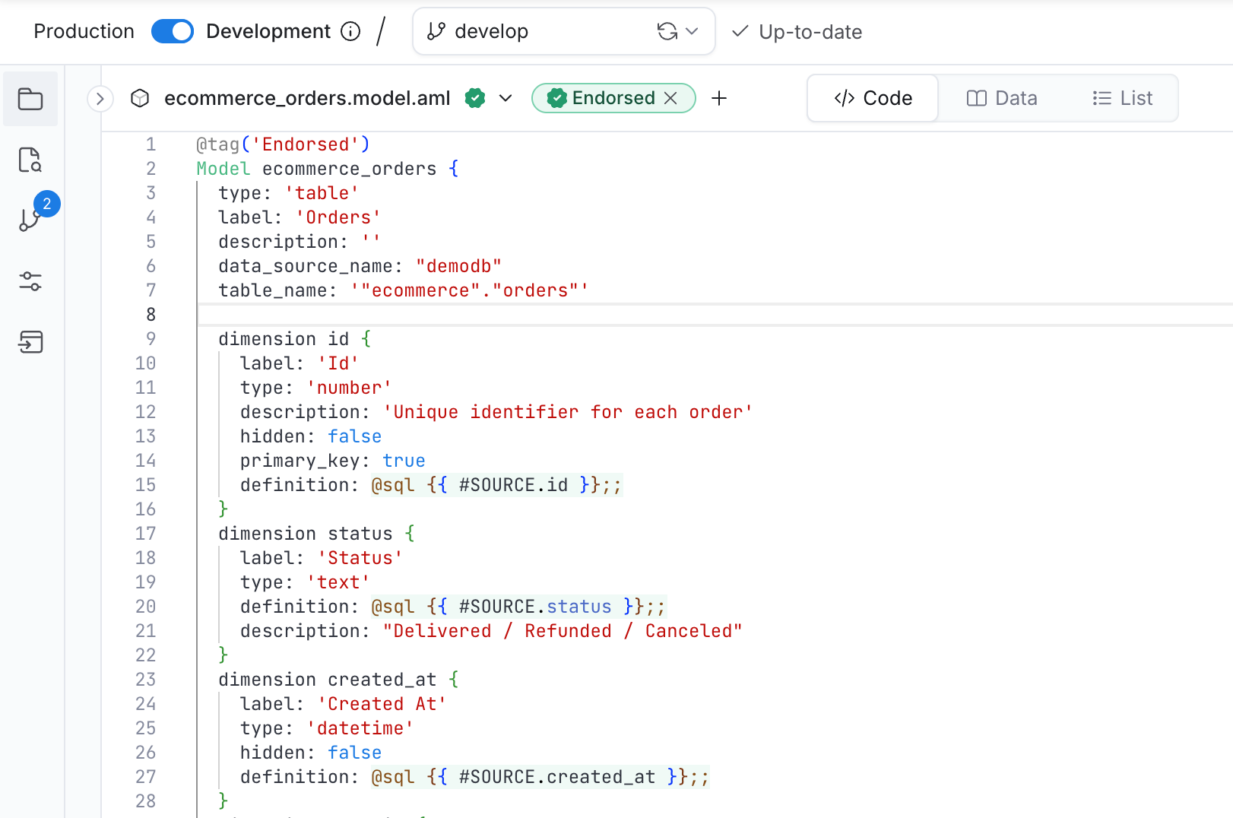
Task: Open the import panel sidebar icon
Action: [30, 342]
